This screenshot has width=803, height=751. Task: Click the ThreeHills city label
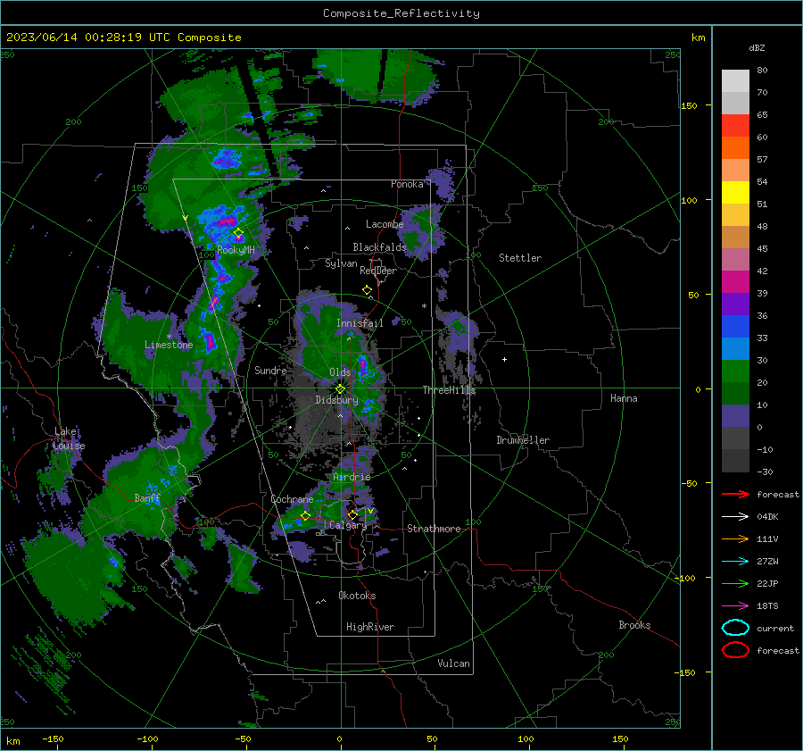click(449, 390)
